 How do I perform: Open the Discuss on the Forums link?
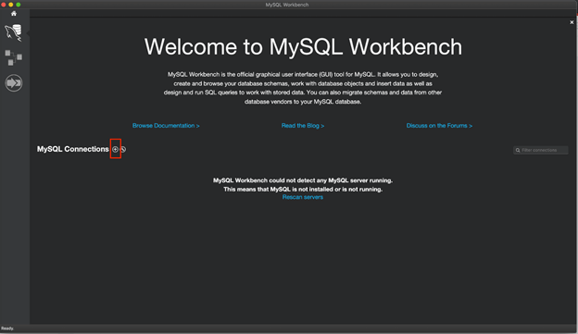pyautogui.click(x=439, y=126)
